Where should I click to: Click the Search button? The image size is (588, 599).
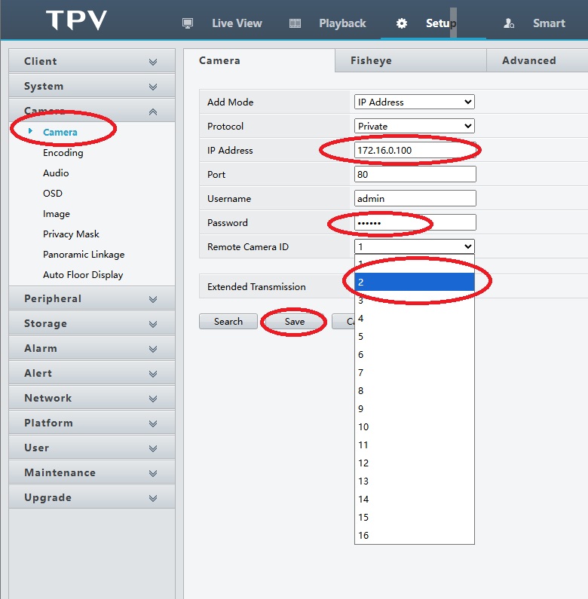(228, 322)
